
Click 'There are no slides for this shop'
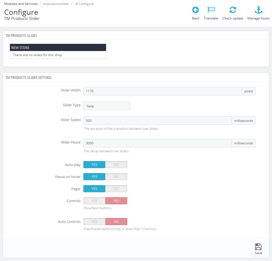[x=38, y=55]
